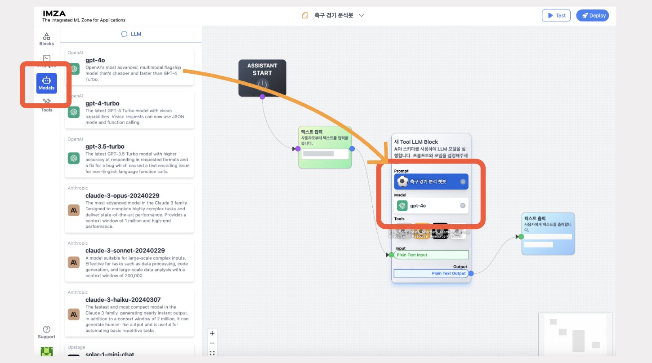Click the Plain Text Input field

point(431,255)
